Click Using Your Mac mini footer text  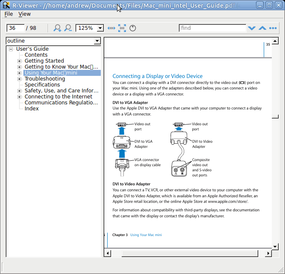(146, 235)
